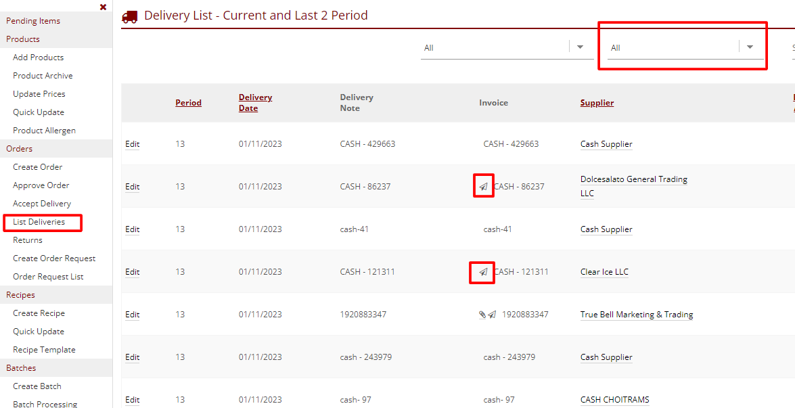Edit the CASH - 429663 delivery row
The height and width of the screenshot is (408, 795).
(132, 144)
